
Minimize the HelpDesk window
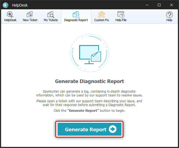pos(147,5)
